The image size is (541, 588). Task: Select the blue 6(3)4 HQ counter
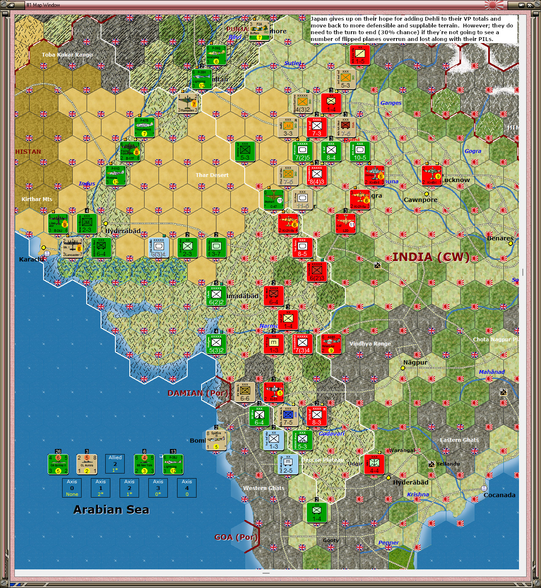(x=159, y=248)
